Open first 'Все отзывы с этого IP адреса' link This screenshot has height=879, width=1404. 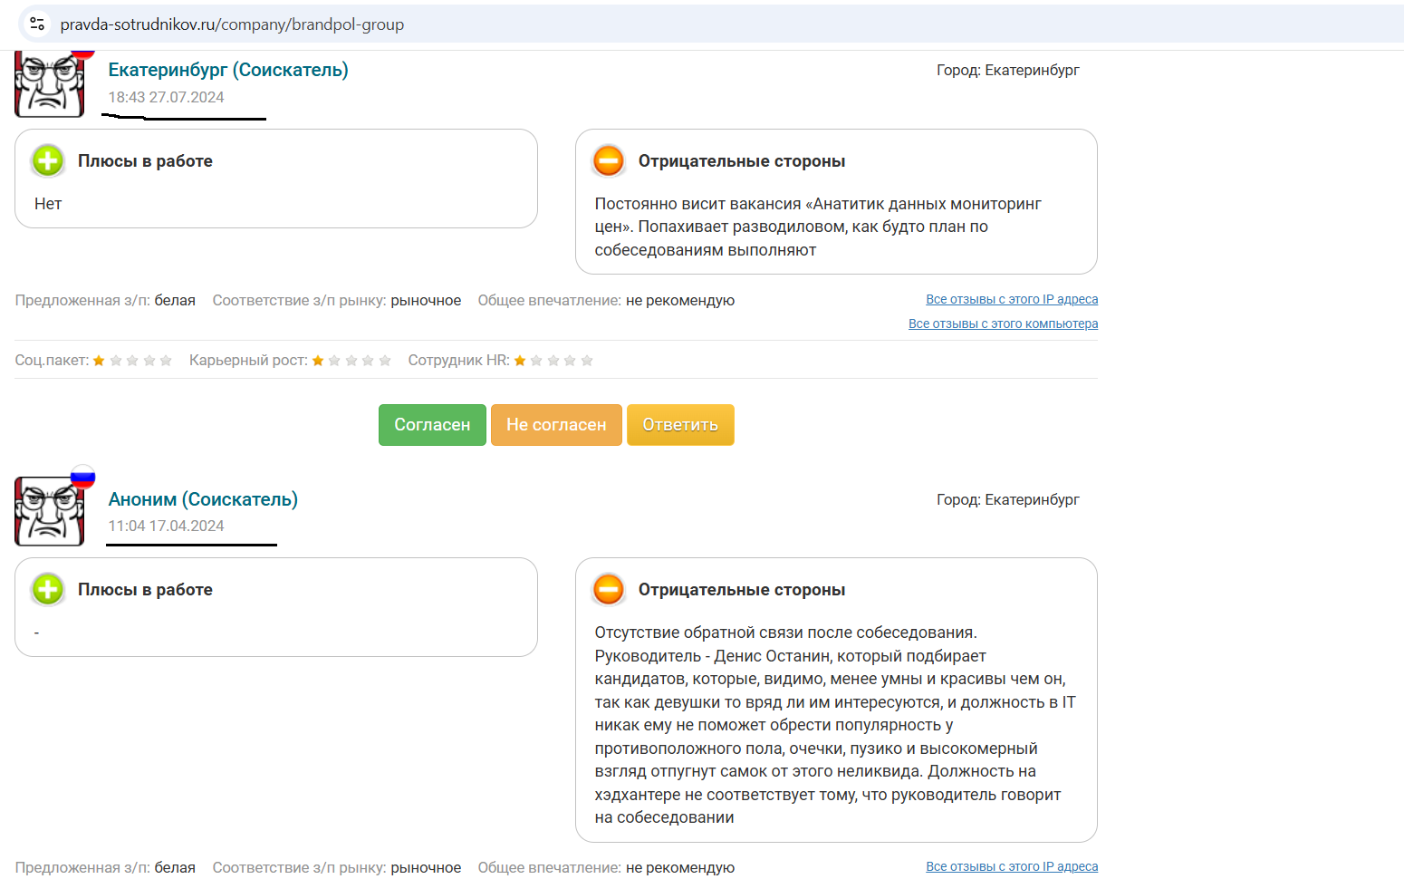point(1011,299)
